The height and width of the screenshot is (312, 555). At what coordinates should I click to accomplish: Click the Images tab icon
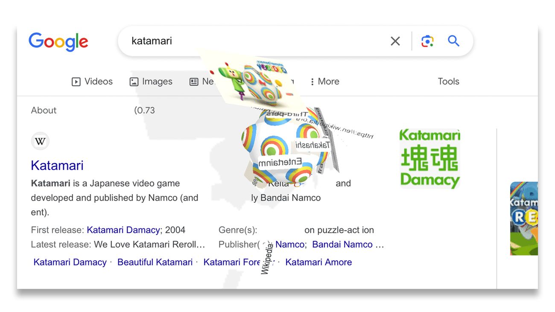134,81
